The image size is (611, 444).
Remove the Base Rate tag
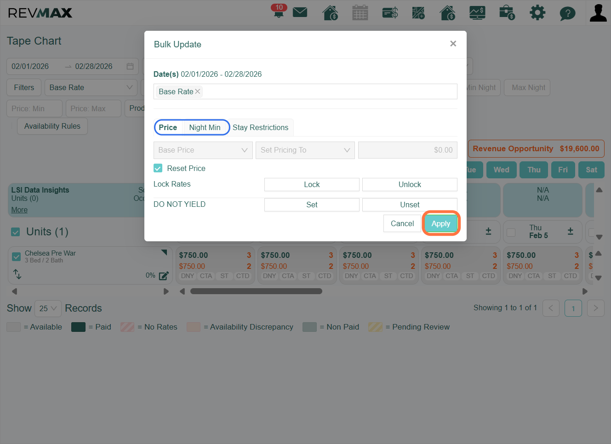click(x=198, y=91)
